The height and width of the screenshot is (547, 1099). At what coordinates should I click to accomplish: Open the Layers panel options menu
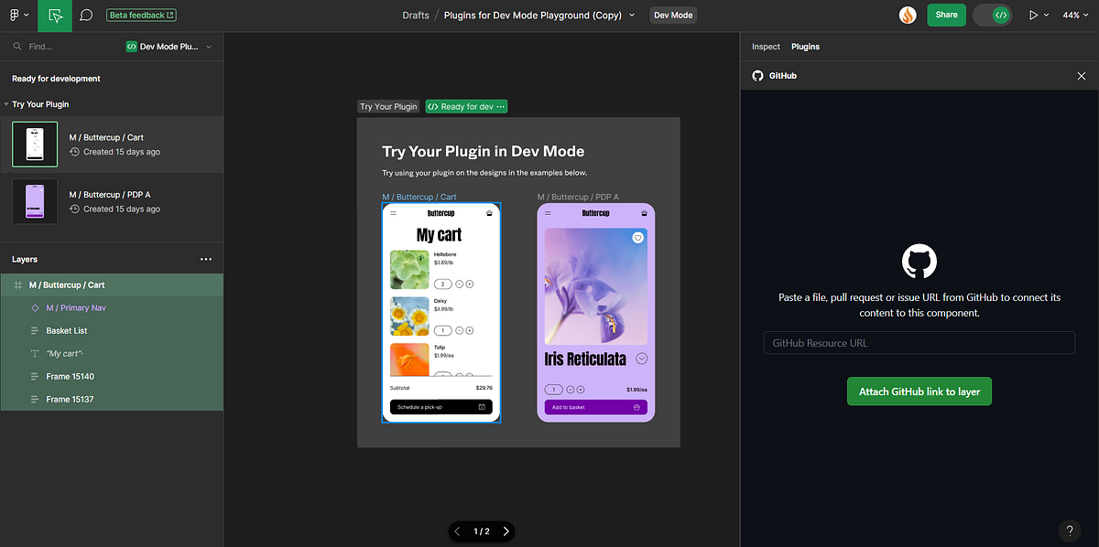[x=206, y=259]
